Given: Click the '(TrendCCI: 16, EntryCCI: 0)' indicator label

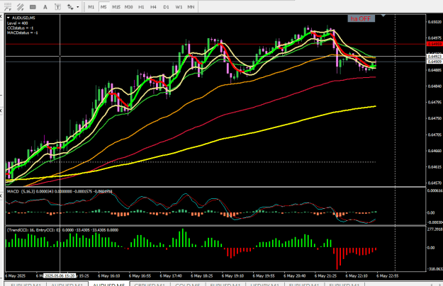Looking at the screenshot, I should [x=33, y=230].
